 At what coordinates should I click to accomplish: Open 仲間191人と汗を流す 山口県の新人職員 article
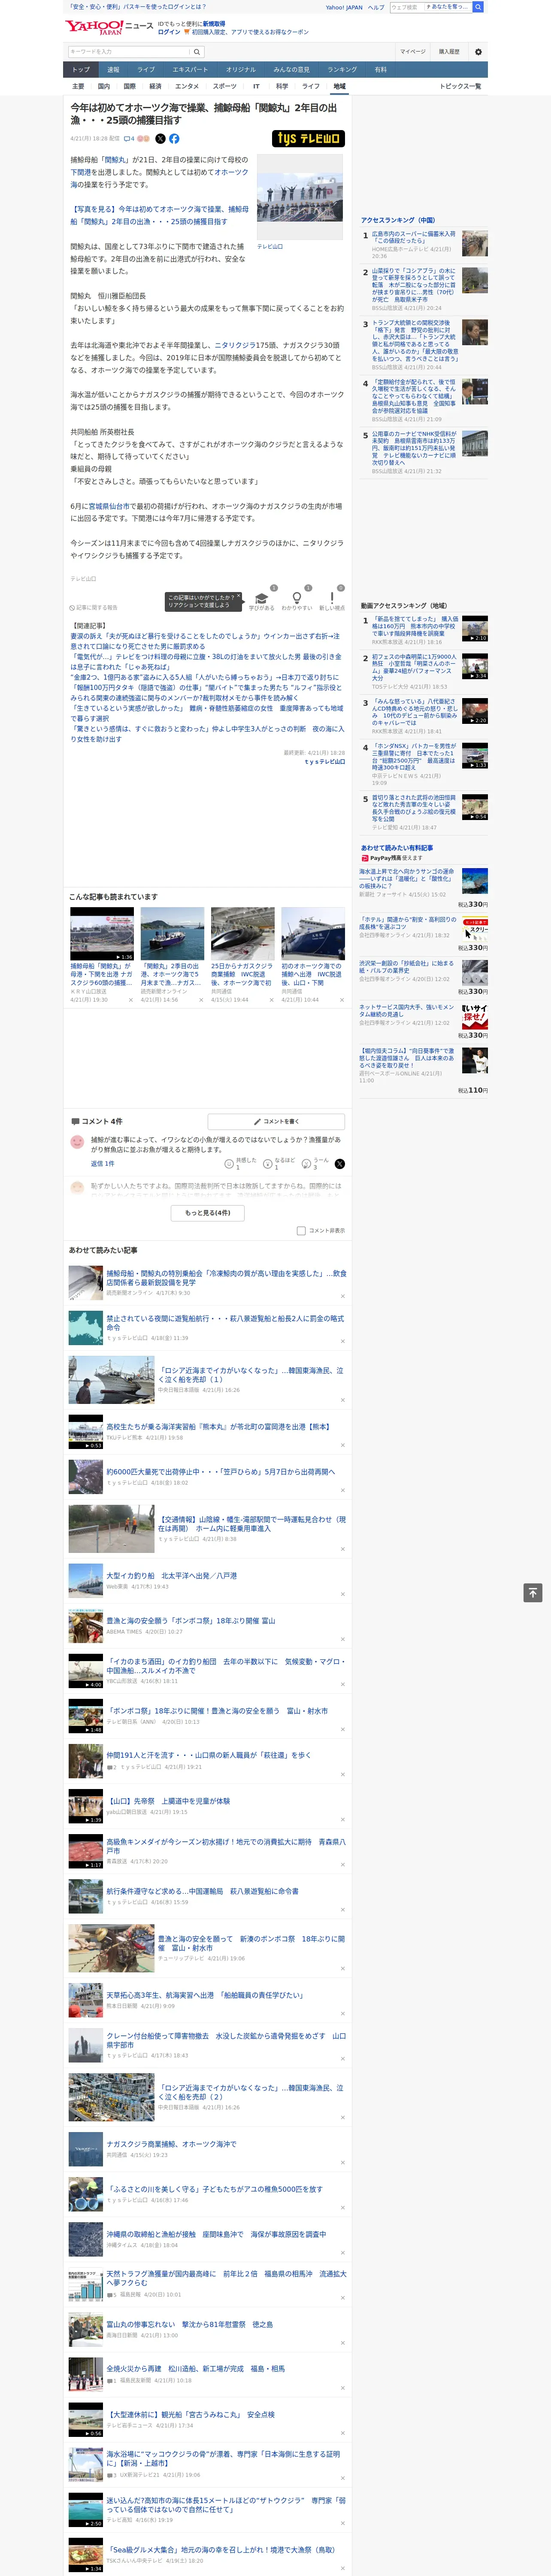[208, 1755]
